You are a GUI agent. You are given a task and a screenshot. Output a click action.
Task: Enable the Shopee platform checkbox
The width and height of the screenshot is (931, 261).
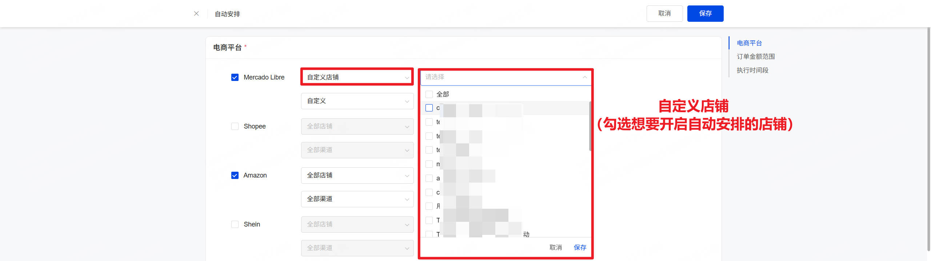coord(235,126)
